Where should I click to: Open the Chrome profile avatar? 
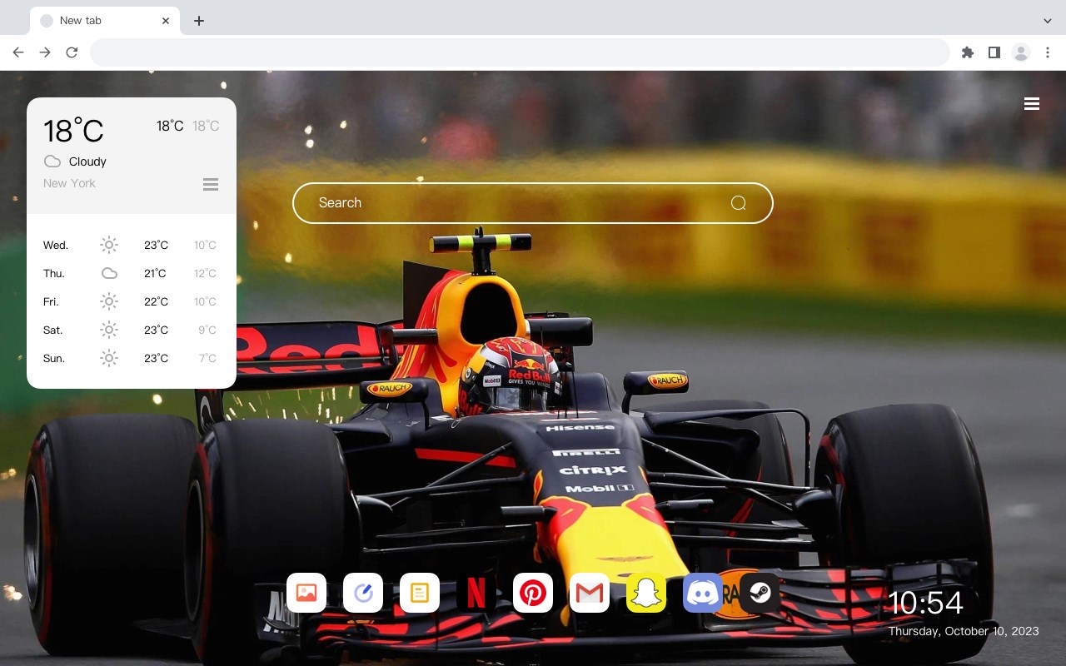(x=1021, y=52)
